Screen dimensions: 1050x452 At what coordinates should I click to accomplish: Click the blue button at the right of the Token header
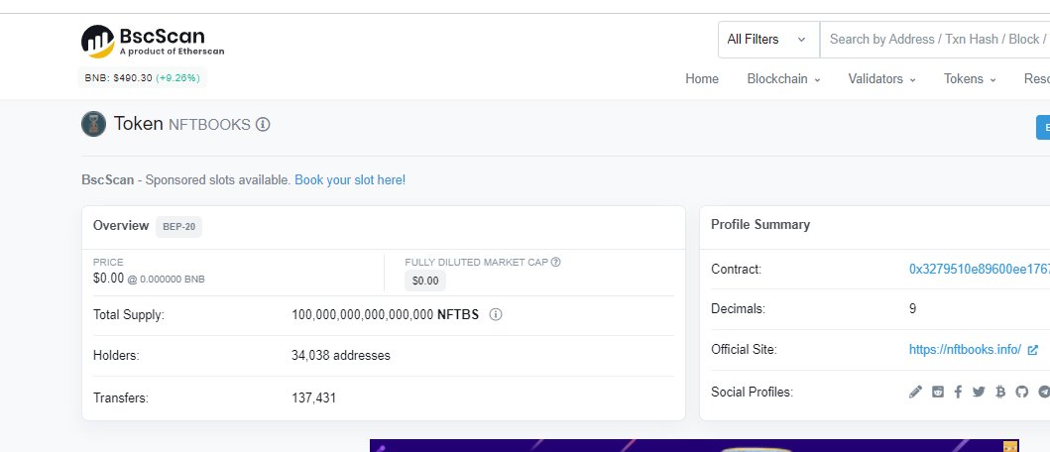pyautogui.click(x=1043, y=127)
